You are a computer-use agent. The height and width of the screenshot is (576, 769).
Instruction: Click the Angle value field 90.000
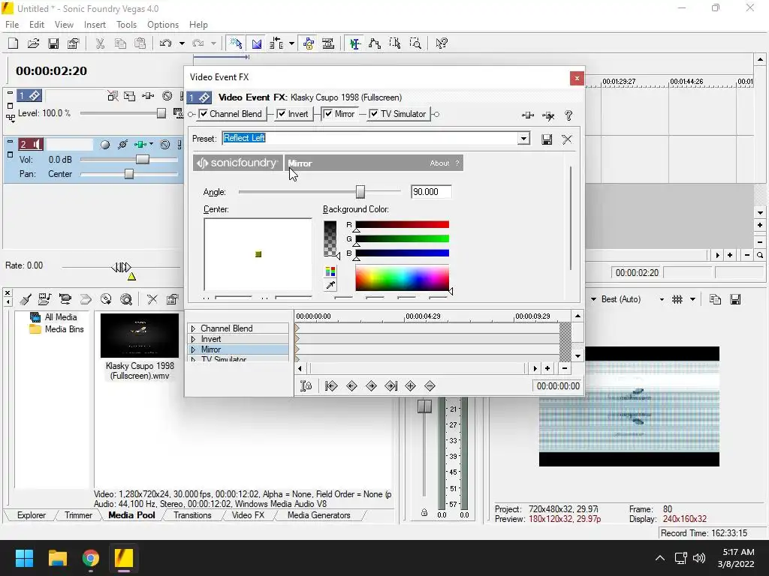tap(431, 192)
